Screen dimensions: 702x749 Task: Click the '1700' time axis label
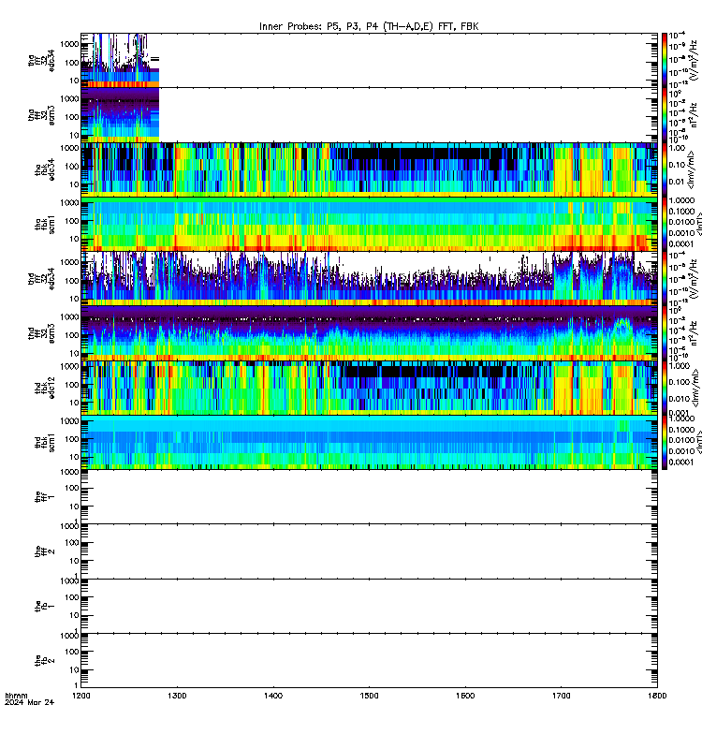pyautogui.click(x=561, y=696)
